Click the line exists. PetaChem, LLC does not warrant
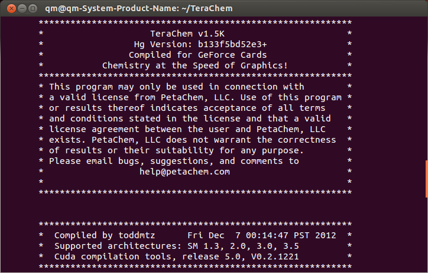The image size is (428, 273). [193, 140]
